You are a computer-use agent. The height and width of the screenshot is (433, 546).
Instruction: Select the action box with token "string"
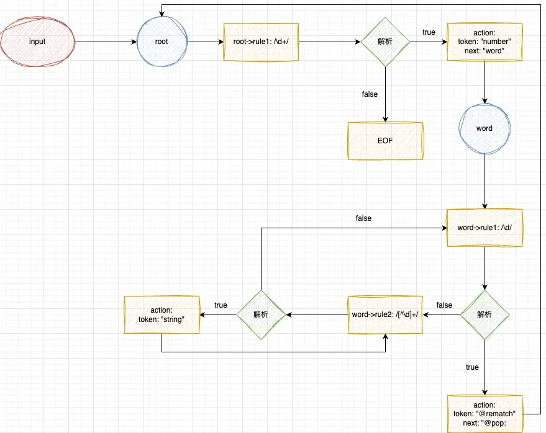point(162,315)
